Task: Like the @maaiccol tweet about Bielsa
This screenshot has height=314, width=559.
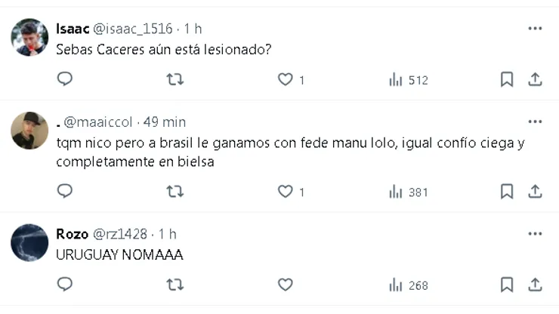Action: tap(285, 192)
